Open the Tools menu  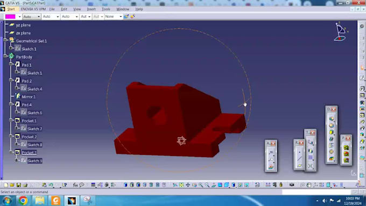click(x=106, y=9)
